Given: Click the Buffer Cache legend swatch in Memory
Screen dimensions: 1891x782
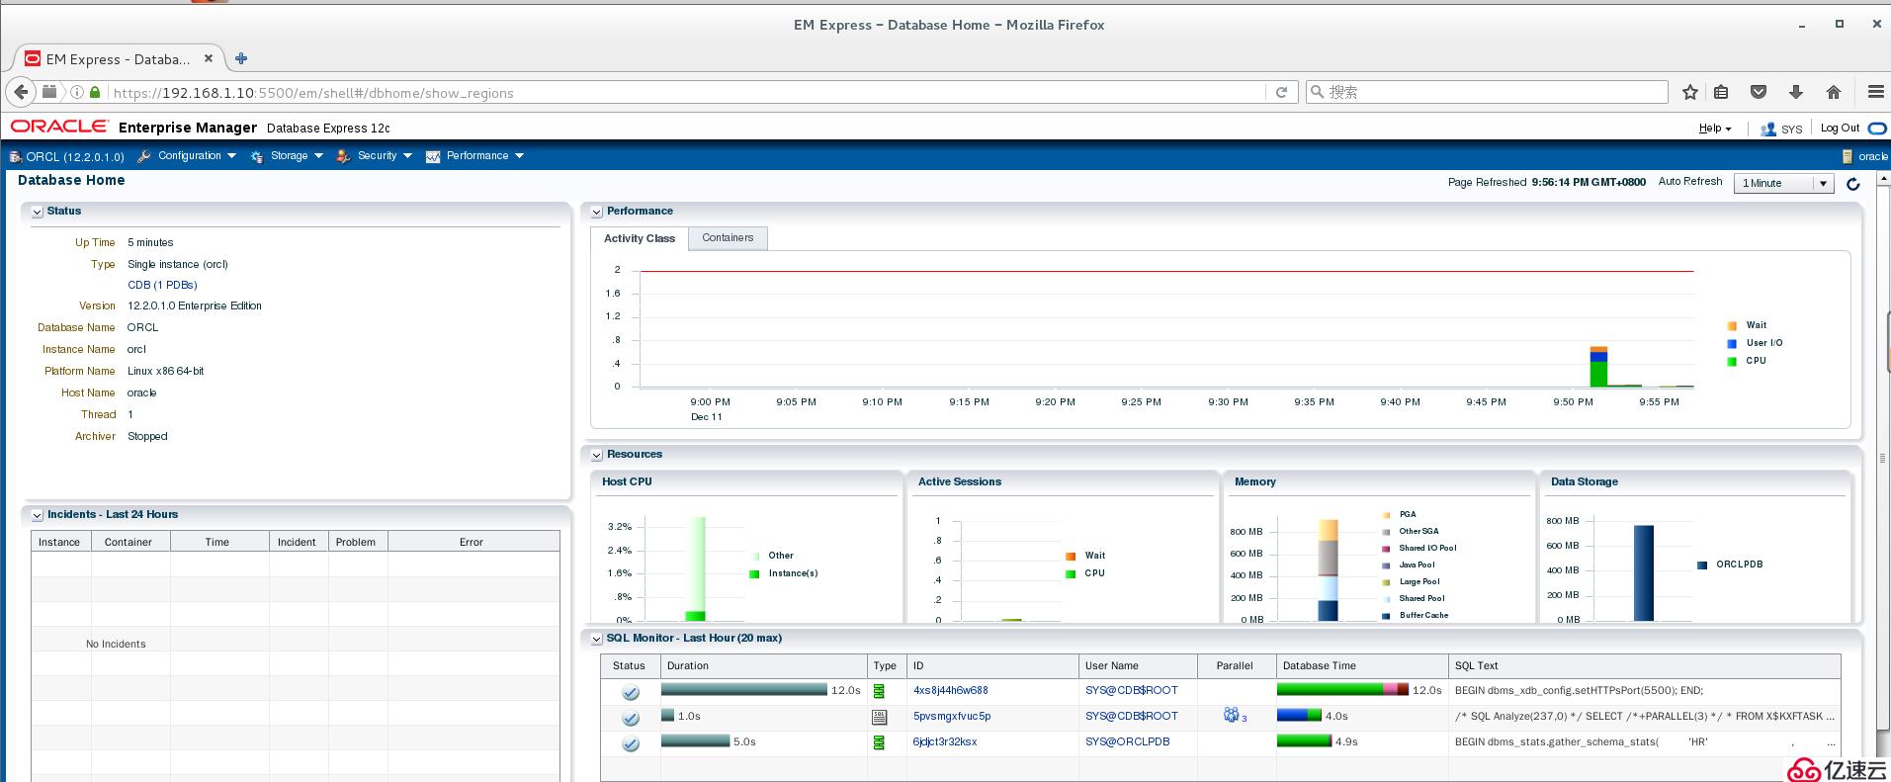Looking at the screenshot, I should pyautogui.click(x=1387, y=615).
